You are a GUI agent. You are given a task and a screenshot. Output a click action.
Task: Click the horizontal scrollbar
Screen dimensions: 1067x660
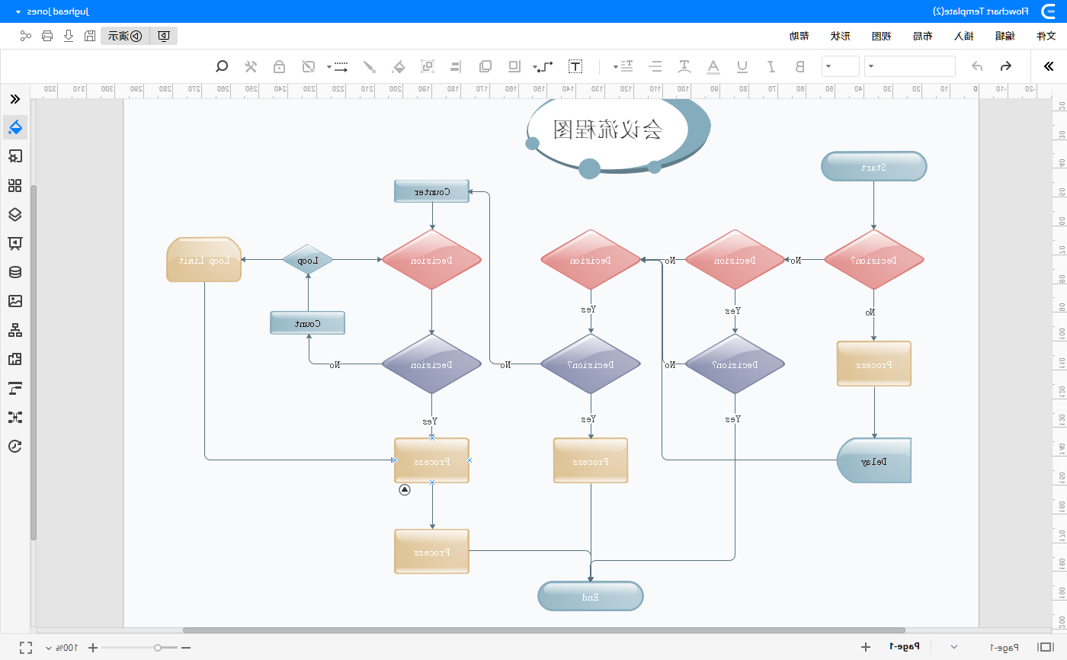point(544,630)
